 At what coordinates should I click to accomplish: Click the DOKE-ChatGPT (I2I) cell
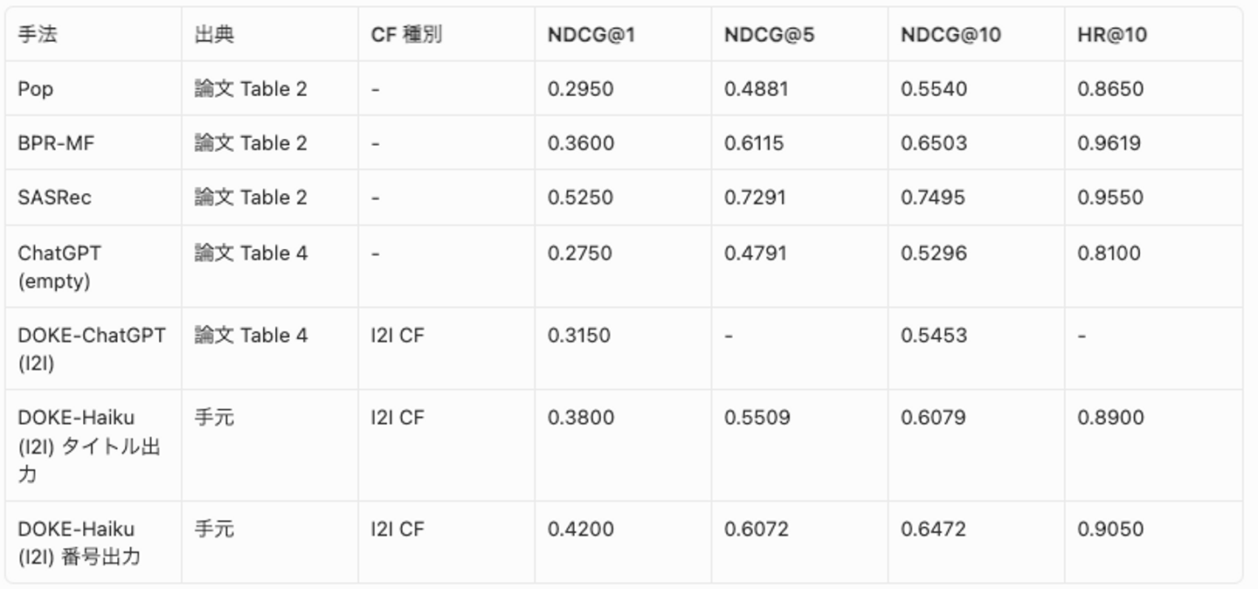(92, 348)
